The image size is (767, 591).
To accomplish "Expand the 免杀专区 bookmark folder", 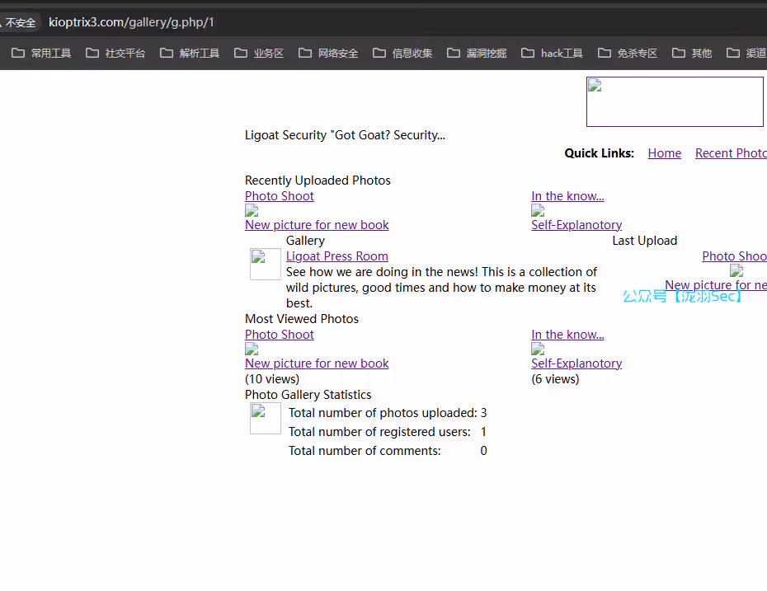I will coord(628,54).
